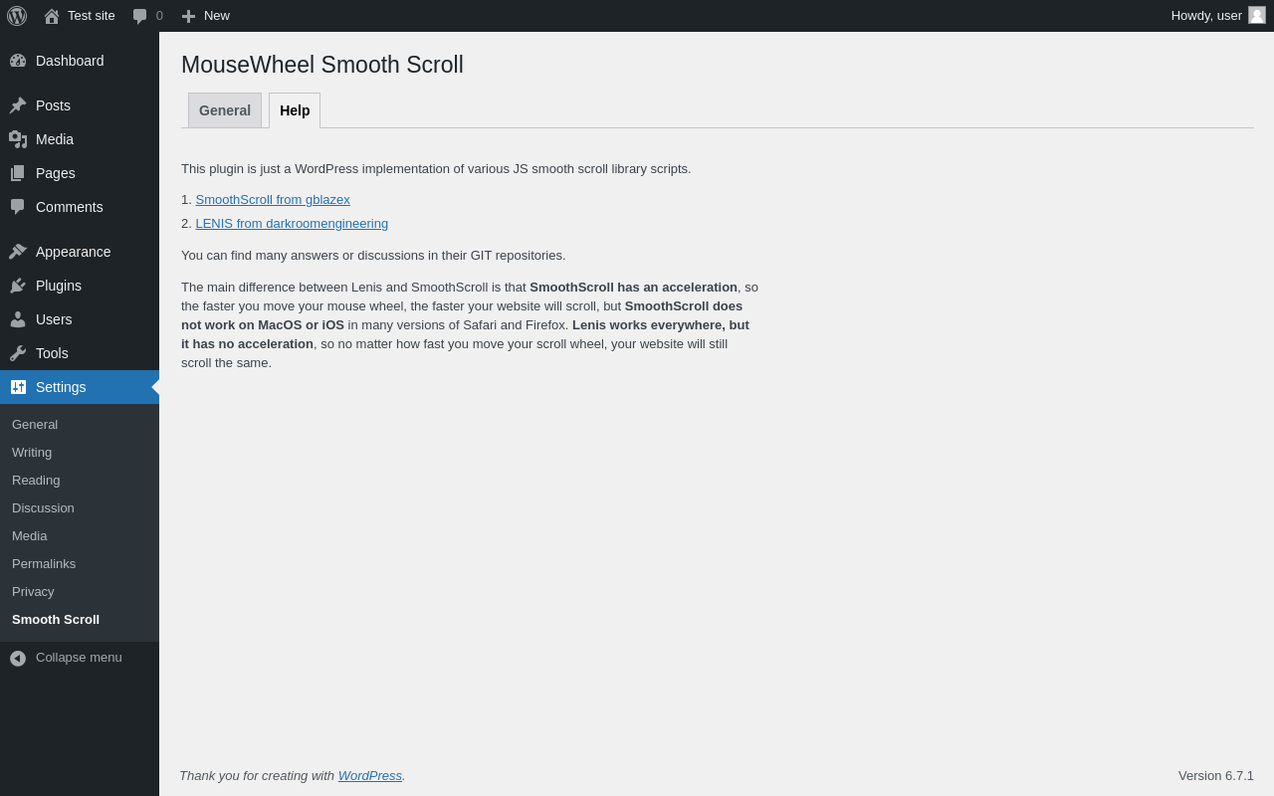Screen dimensions: 1274x796
Task: Open the Permalinks settings submenu
Action: point(44,564)
